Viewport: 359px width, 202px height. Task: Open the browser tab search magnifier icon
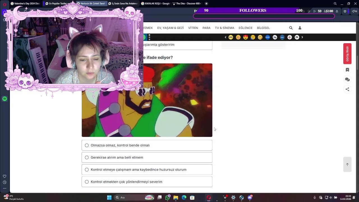(335, 4)
